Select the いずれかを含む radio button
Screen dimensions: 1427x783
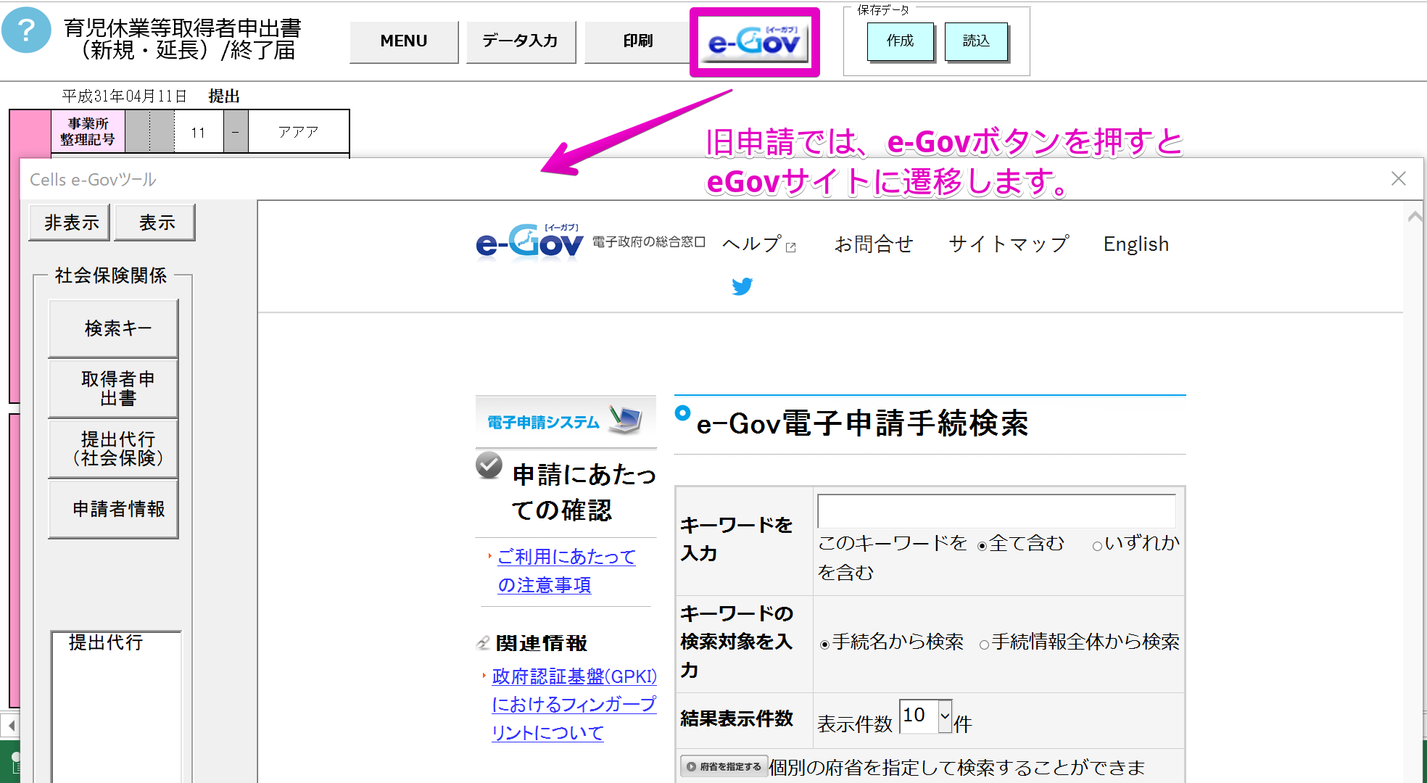tap(1097, 547)
